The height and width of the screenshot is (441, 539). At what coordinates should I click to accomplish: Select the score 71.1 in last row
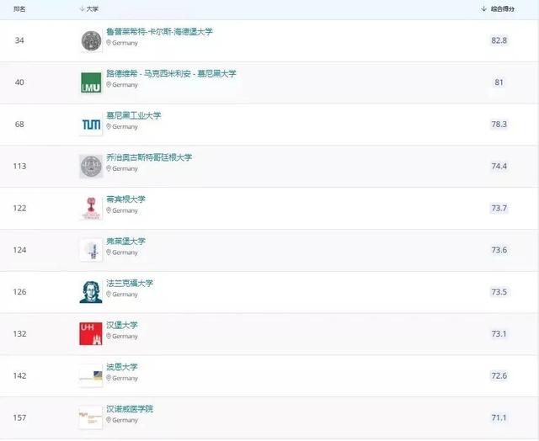tap(499, 417)
